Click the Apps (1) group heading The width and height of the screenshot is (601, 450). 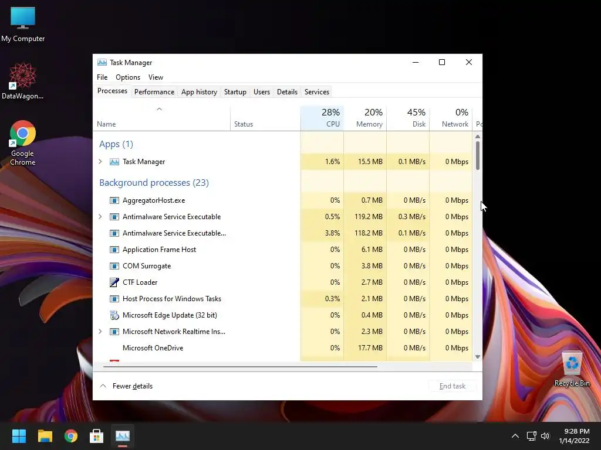[x=116, y=144]
